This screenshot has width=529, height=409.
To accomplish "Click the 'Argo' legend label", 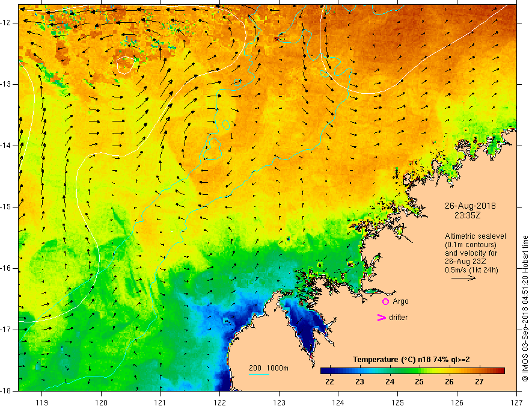I will (x=400, y=301).
